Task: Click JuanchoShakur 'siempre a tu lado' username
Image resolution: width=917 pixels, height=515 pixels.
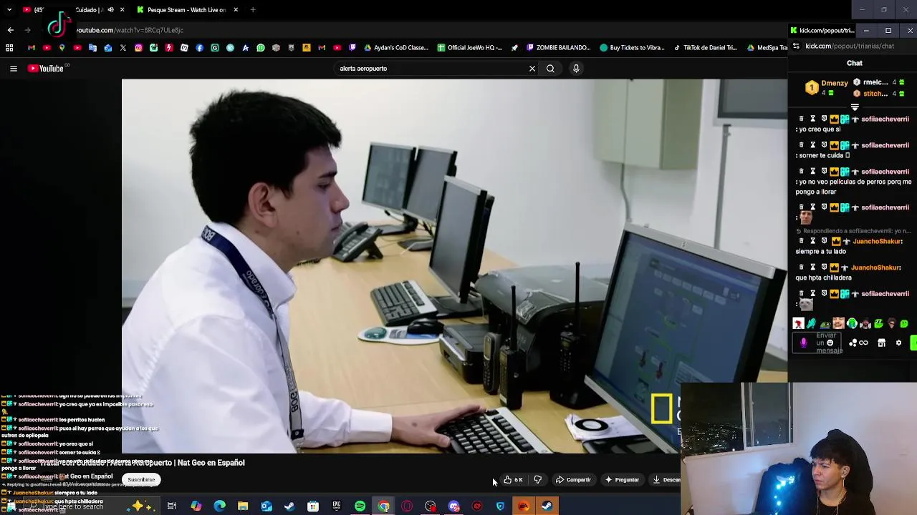Action: tap(877, 242)
